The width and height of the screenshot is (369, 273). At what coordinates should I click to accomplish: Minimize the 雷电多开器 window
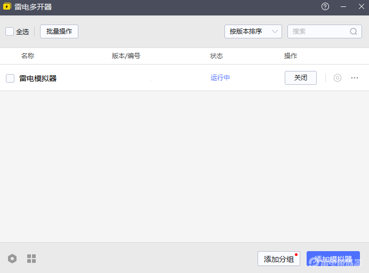[x=343, y=7]
